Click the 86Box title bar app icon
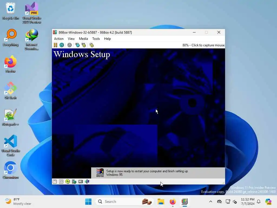The image size is (277, 208). 55,32
